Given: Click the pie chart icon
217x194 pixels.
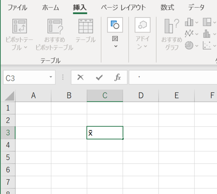Looking at the screenshot, I should tap(189, 45).
